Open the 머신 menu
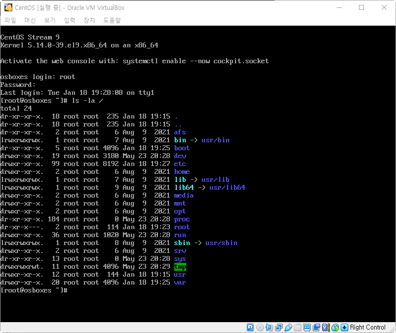The height and width of the screenshot is (333, 396). [30, 20]
